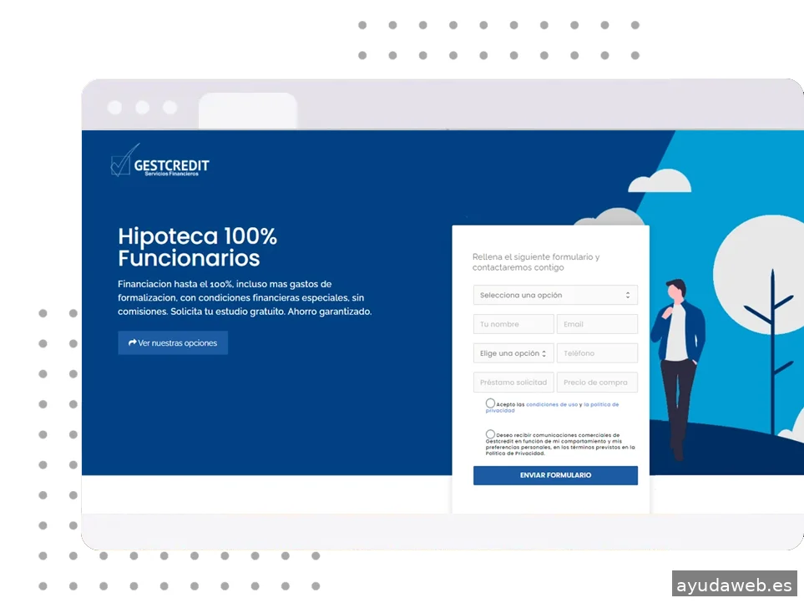804x603 pixels.
Task: Click the Teléfono input field
Action: pyautogui.click(x=597, y=353)
